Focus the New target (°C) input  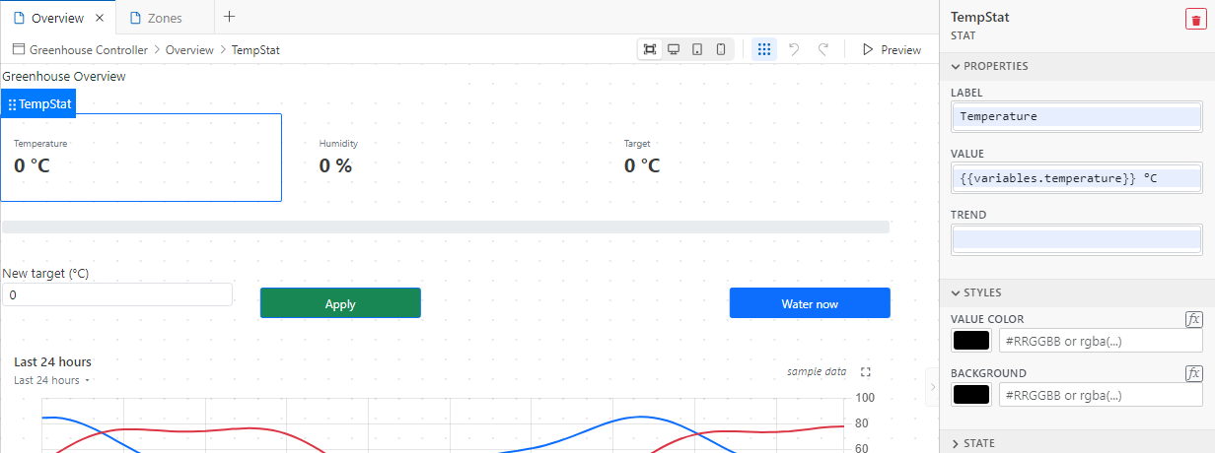tap(117, 294)
